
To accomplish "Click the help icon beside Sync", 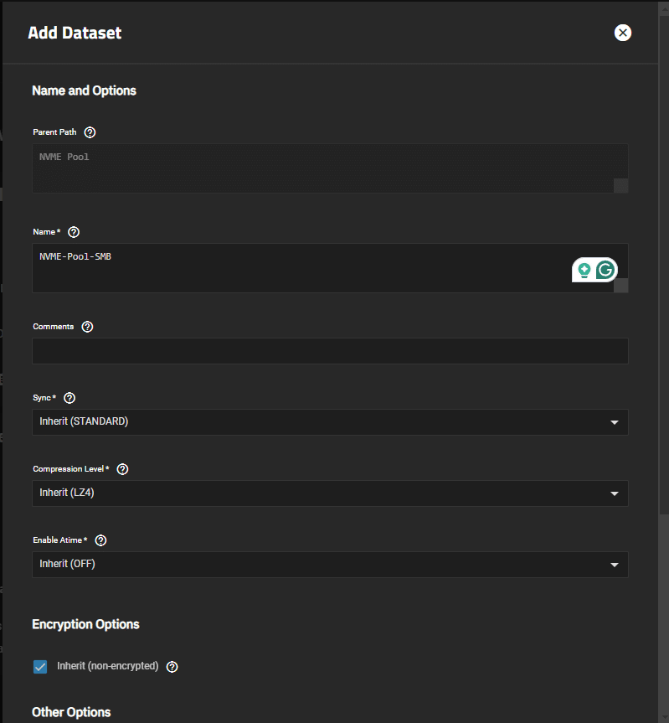I will pyautogui.click(x=69, y=398).
